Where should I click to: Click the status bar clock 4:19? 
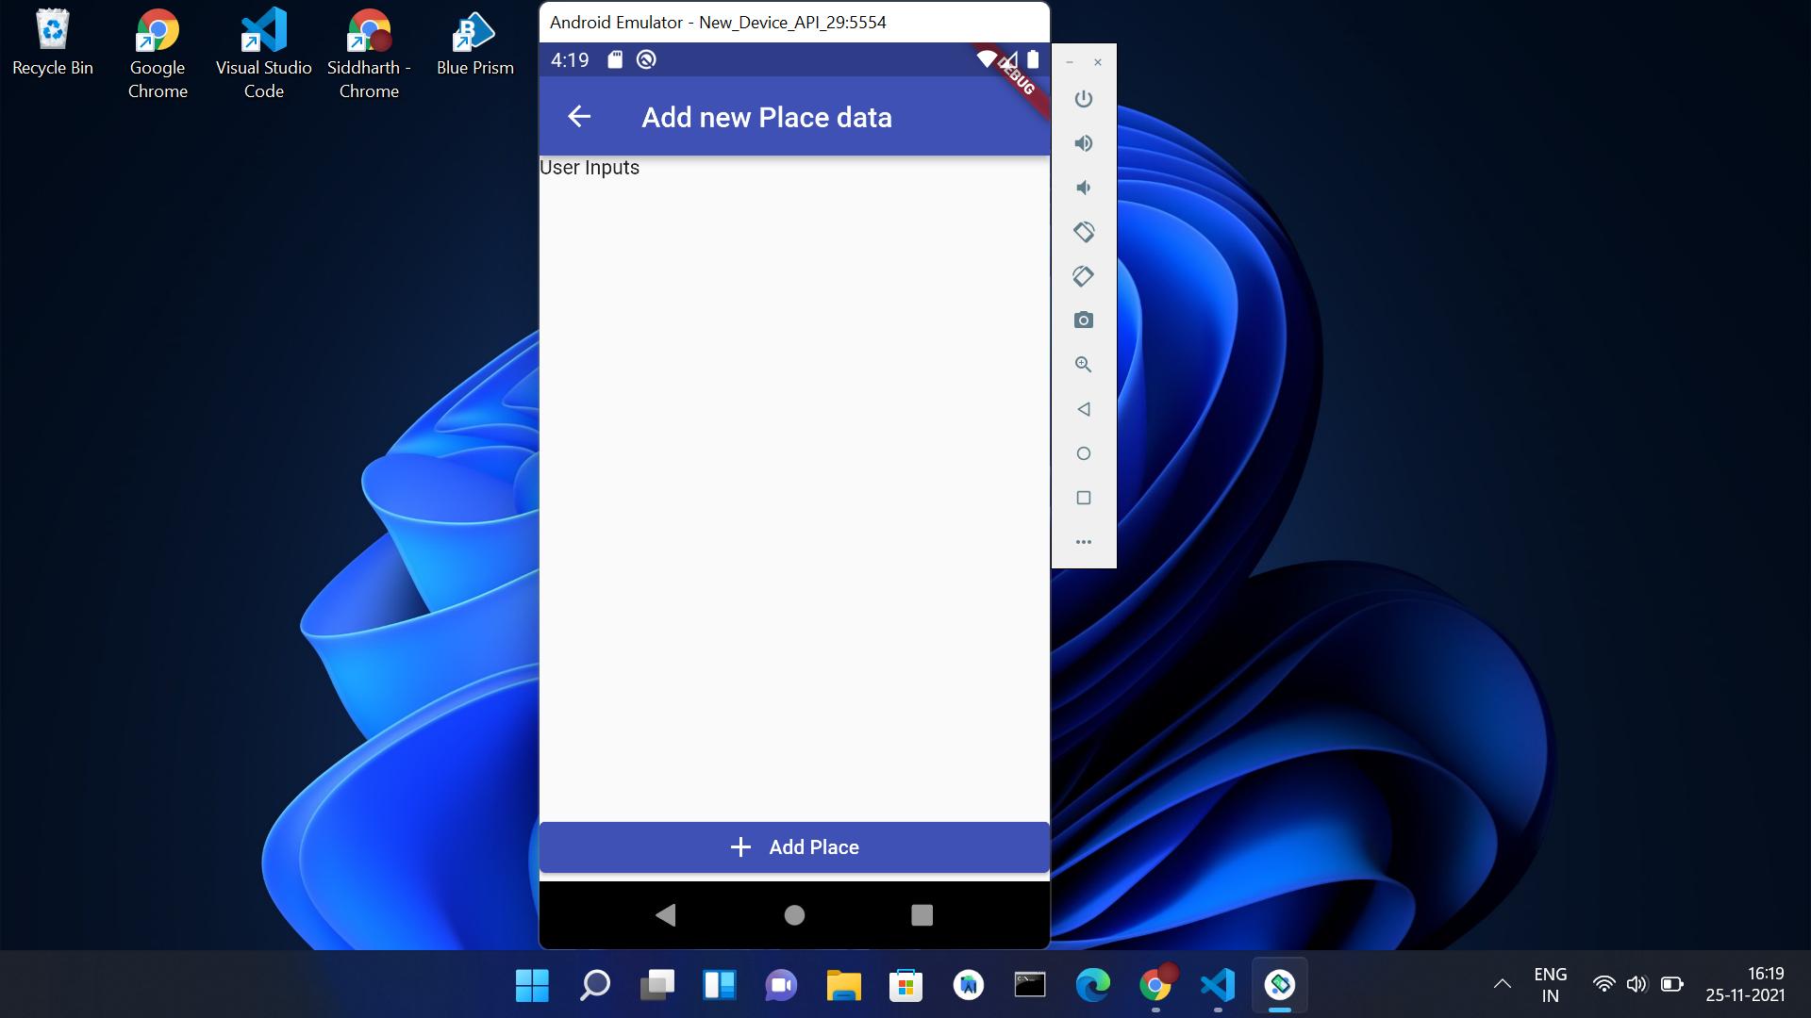(x=570, y=60)
